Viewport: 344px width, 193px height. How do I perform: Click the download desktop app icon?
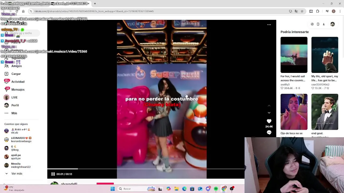coord(324,24)
